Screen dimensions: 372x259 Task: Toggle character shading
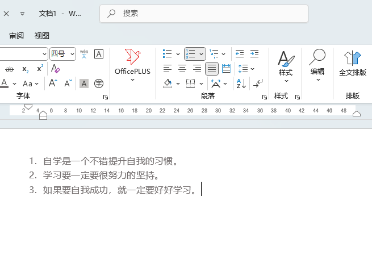click(84, 83)
